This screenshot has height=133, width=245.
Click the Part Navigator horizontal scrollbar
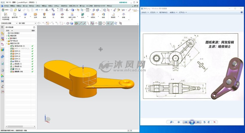click(x=21, y=126)
